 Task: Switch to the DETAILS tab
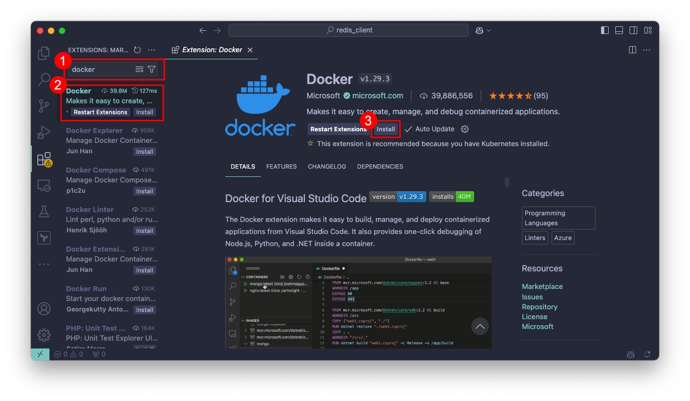click(x=243, y=166)
